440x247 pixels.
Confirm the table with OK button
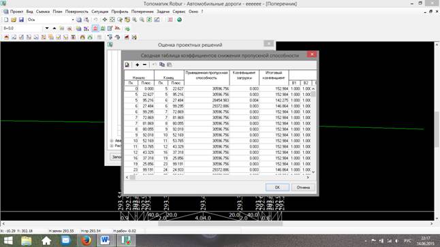tap(277, 187)
